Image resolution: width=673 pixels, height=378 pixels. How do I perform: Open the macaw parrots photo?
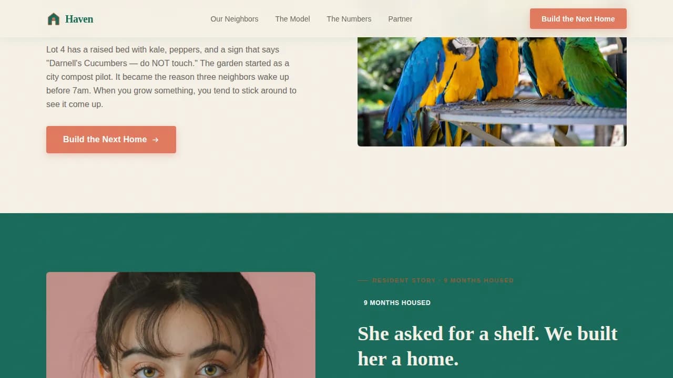point(492,92)
